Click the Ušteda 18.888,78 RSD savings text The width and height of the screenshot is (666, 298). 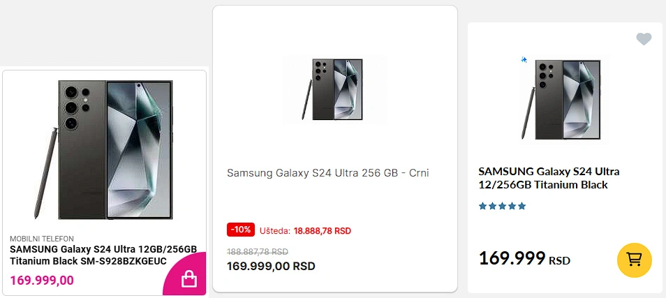coord(305,231)
